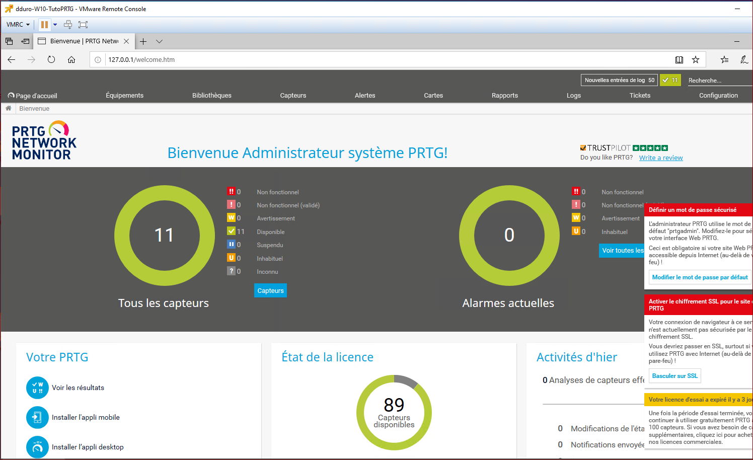Click the 11 sensors donut chart
The height and width of the screenshot is (460, 753).
pos(164,235)
